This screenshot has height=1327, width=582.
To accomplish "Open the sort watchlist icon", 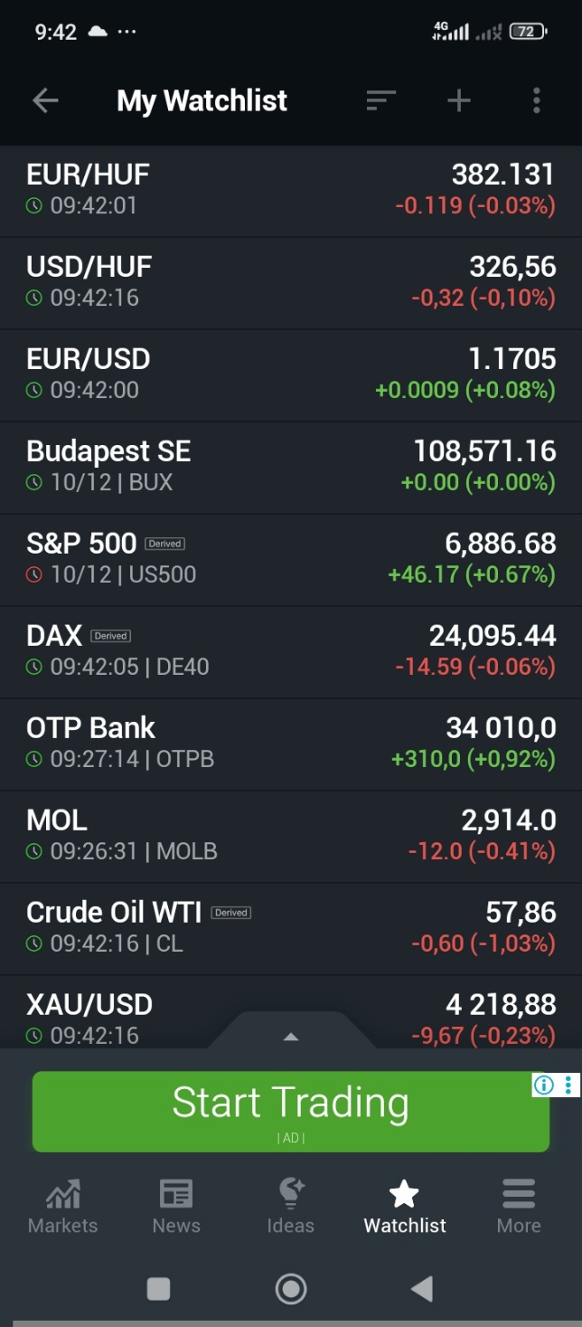I will (381, 100).
